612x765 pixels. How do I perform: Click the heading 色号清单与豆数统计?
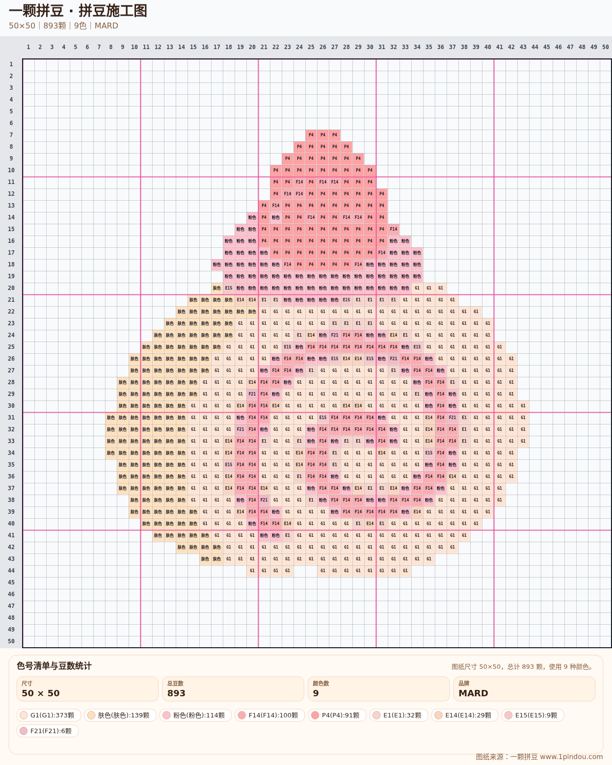[x=54, y=666]
